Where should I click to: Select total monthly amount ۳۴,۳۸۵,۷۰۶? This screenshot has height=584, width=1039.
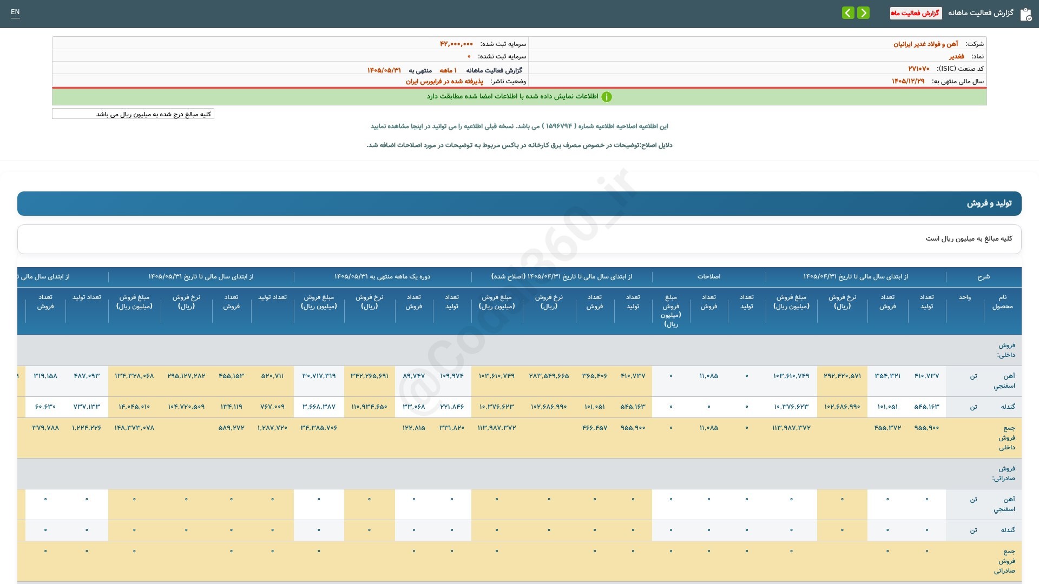point(319,428)
